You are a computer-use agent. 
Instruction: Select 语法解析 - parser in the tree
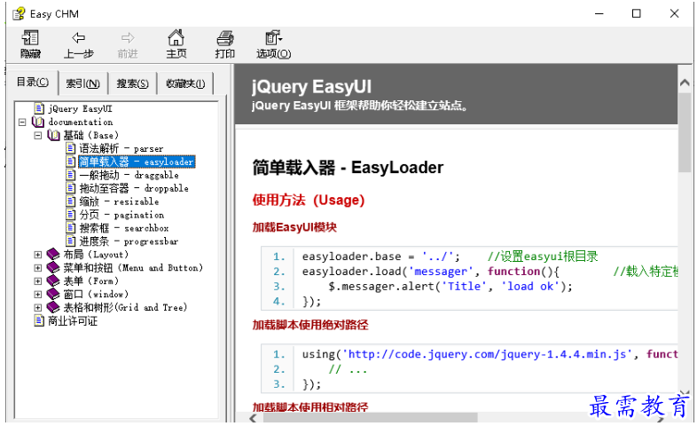(121, 148)
